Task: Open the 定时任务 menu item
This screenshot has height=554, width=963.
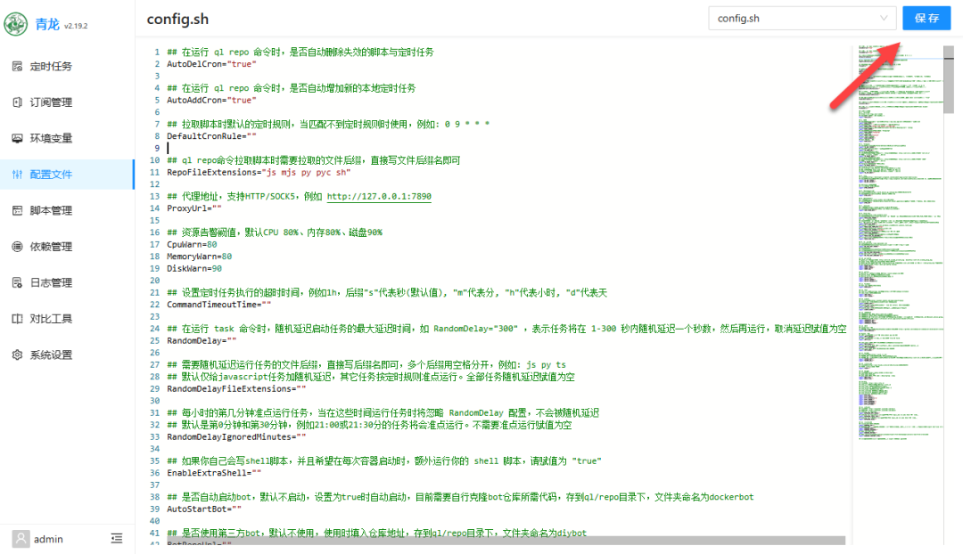Action: [x=67, y=66]
